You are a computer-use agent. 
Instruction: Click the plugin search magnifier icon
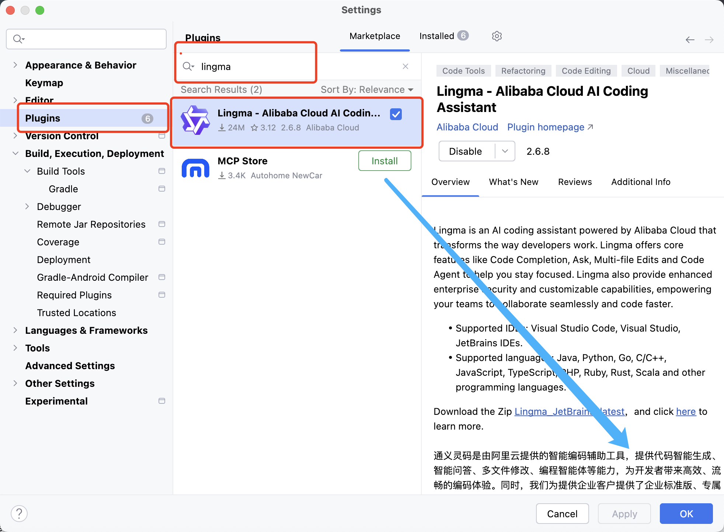click(x=188, y=66)
